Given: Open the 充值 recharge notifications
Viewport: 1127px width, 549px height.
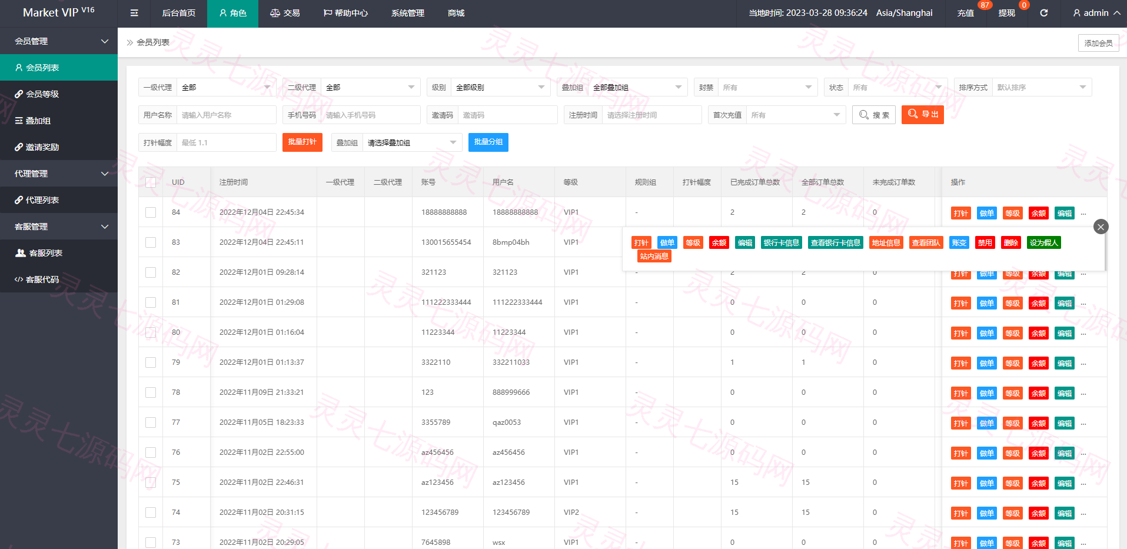Looking at the screenshot, I should click(x=966, y=13).
